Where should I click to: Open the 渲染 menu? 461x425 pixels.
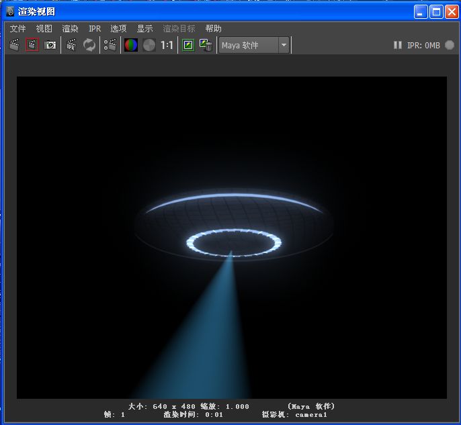70,29
